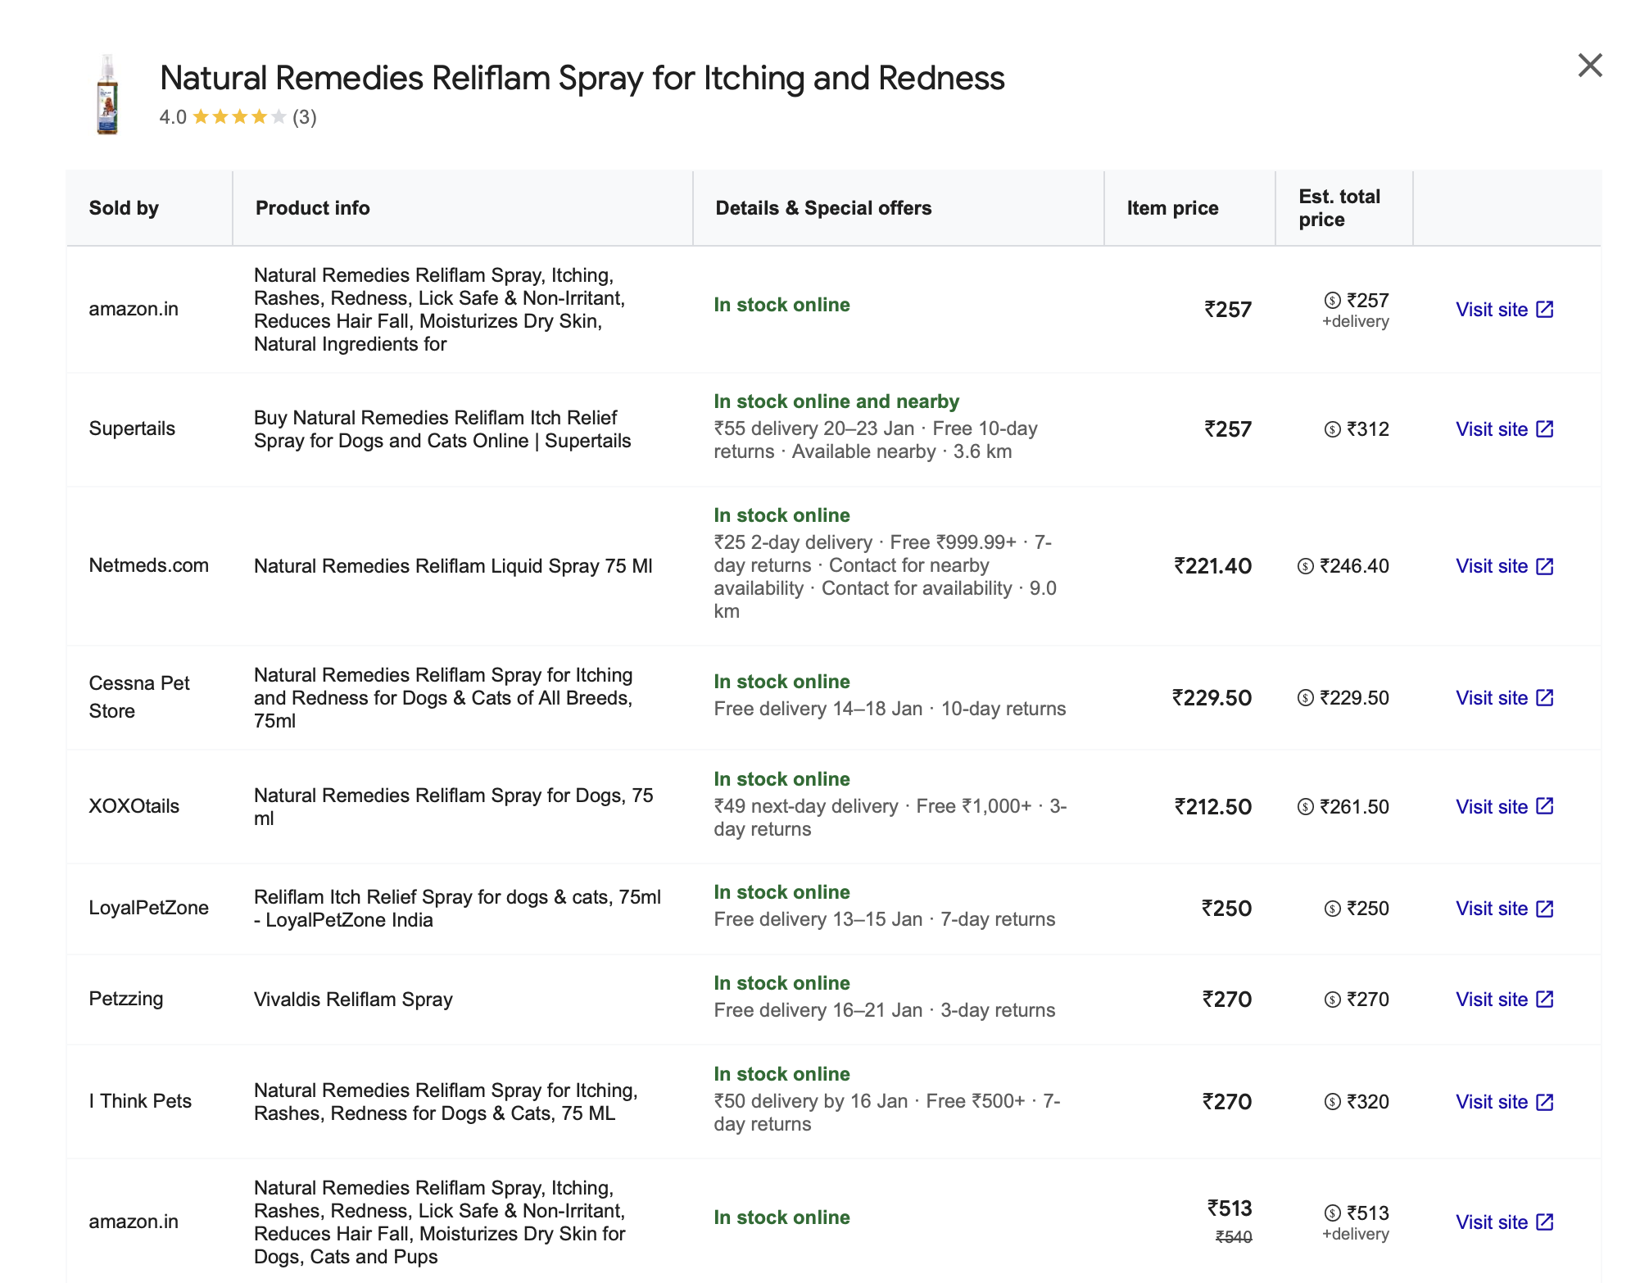Open Visit site link for I Think Pets
The height and width of the screenshot is (1283, 1640).
pyautogui.click(x=1492, y=1102)
